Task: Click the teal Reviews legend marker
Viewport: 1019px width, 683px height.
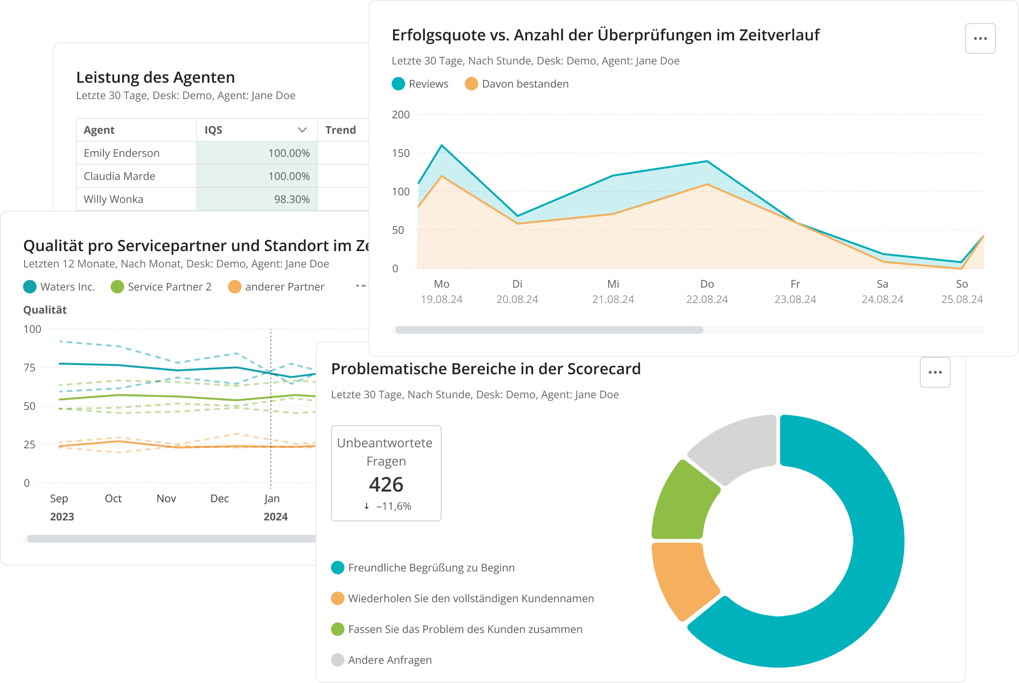Action: 397,83
